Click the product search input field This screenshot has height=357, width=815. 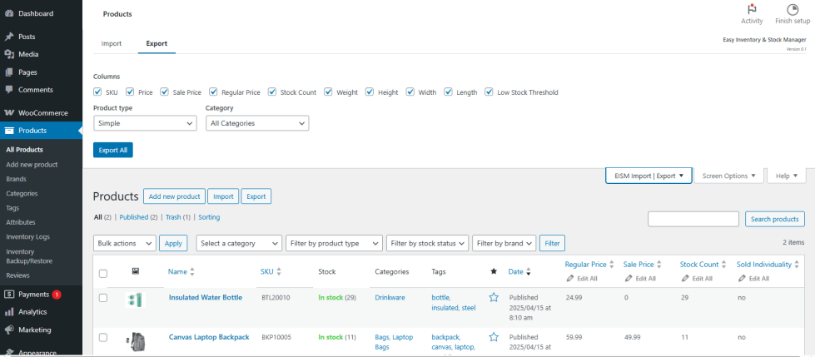pos(693,219)
